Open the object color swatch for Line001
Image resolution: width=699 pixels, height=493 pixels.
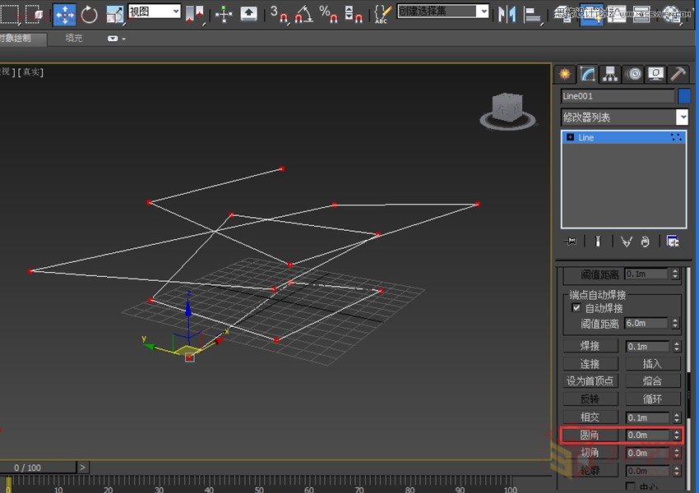point(686,96)
